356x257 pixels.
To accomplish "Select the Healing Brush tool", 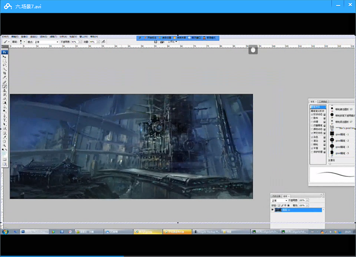I will click(x=4, y=82).
